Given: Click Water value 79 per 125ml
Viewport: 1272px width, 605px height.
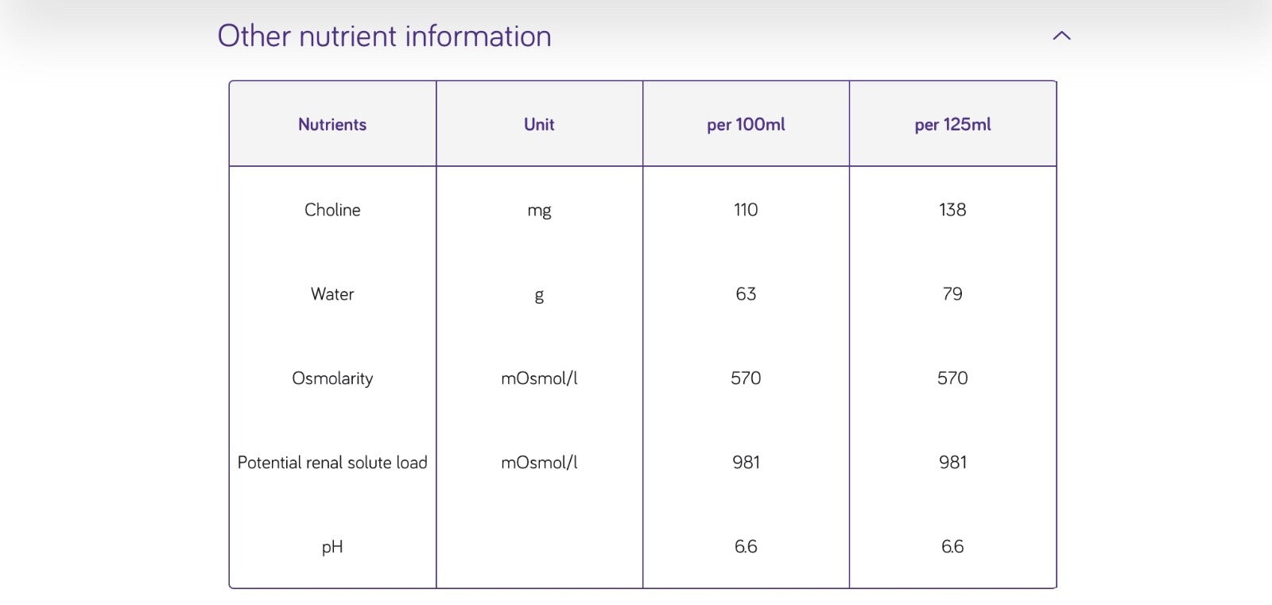Looking at the screenshot, I should (x=952, y=294).
